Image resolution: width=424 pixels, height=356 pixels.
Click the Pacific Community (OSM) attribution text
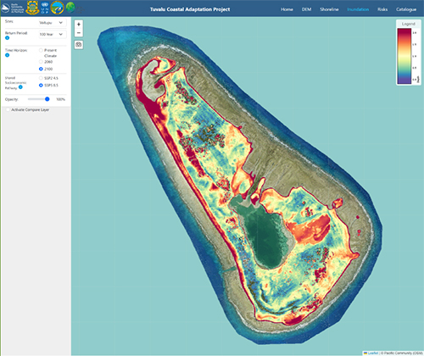point(402,353)
